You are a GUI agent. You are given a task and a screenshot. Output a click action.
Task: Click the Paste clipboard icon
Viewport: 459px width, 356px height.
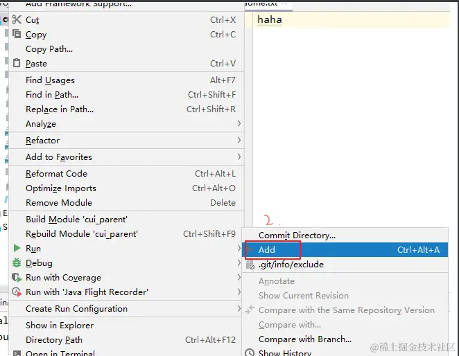click(x=17, y=63)
